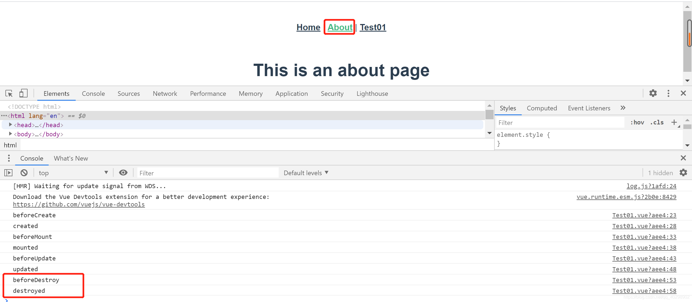The image size is (692, 302).
Task: Select the DOCTYPE html node
Action: click(34, 107)
